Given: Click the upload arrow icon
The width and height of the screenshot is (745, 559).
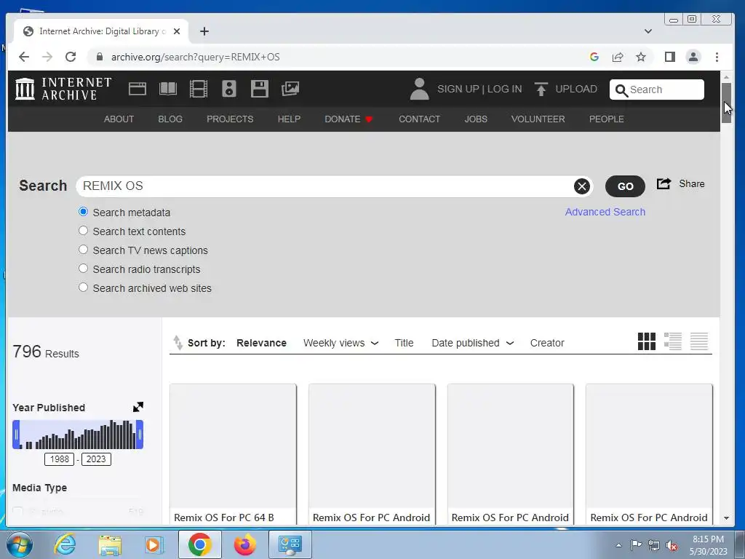Looking at the screenshot, I should tap(541, 89).
